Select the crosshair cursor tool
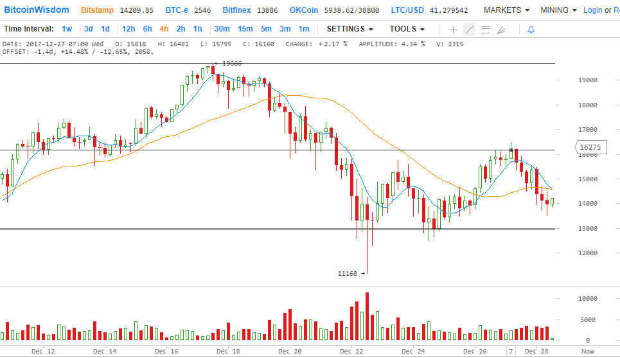620x358 pixels. coord(453,30)
